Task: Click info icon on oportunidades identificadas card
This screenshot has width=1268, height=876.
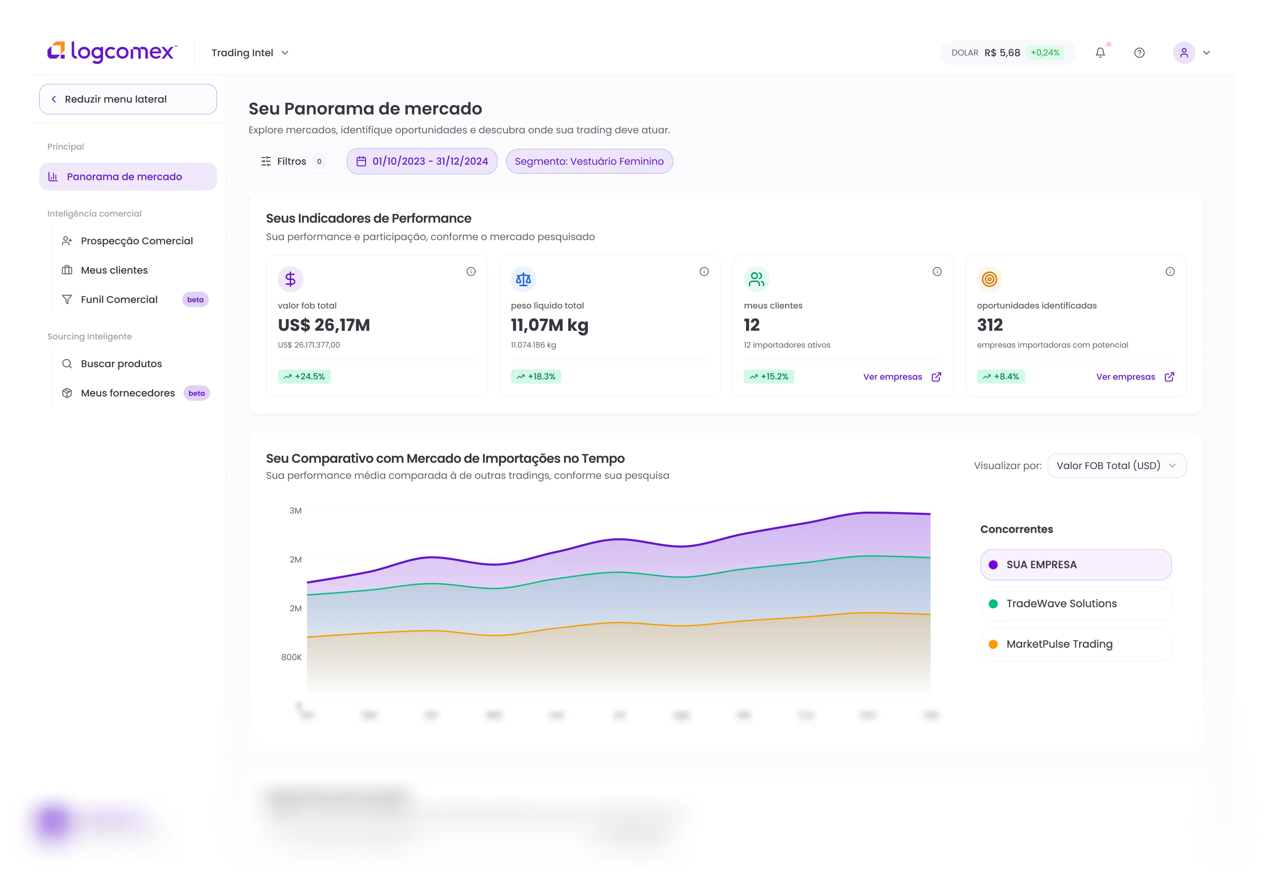Action: click(1170, 272)
